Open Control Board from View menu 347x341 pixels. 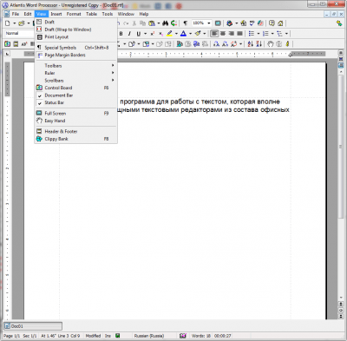point(76,88)
